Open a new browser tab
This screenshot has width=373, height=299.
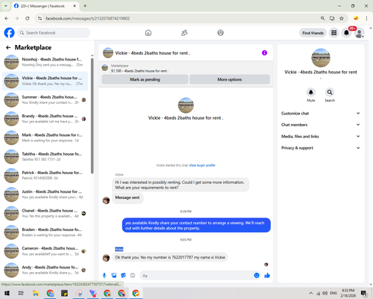pyautogui.click(x=85, y=6)
